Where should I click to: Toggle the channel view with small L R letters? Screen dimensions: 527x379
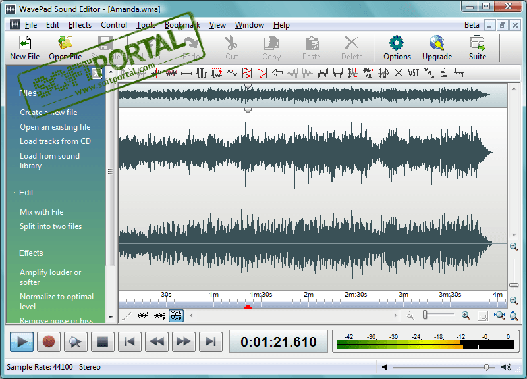point(159,316)
